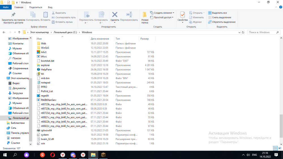Select the regedit application file
This screenshot has height=159, width=283.
click(x=45, y=96)
